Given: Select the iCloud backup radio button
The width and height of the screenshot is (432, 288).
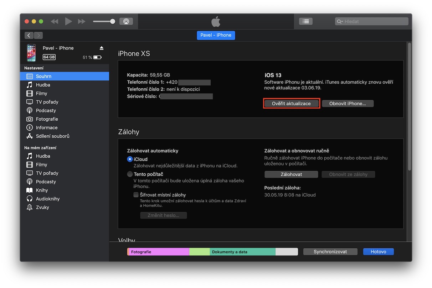Looking at the screenshot, I should (130, 159).
